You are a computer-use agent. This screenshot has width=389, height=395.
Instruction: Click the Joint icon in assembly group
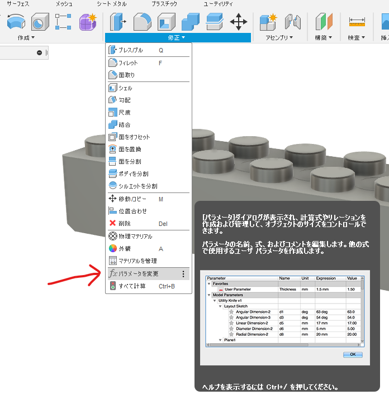[292, 22]
